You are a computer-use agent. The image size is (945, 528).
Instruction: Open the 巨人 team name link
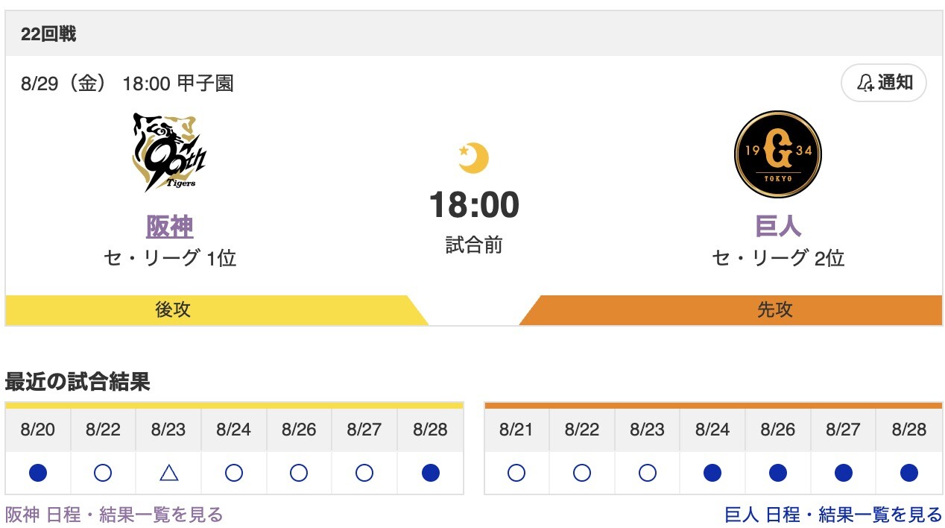[778, 227]
